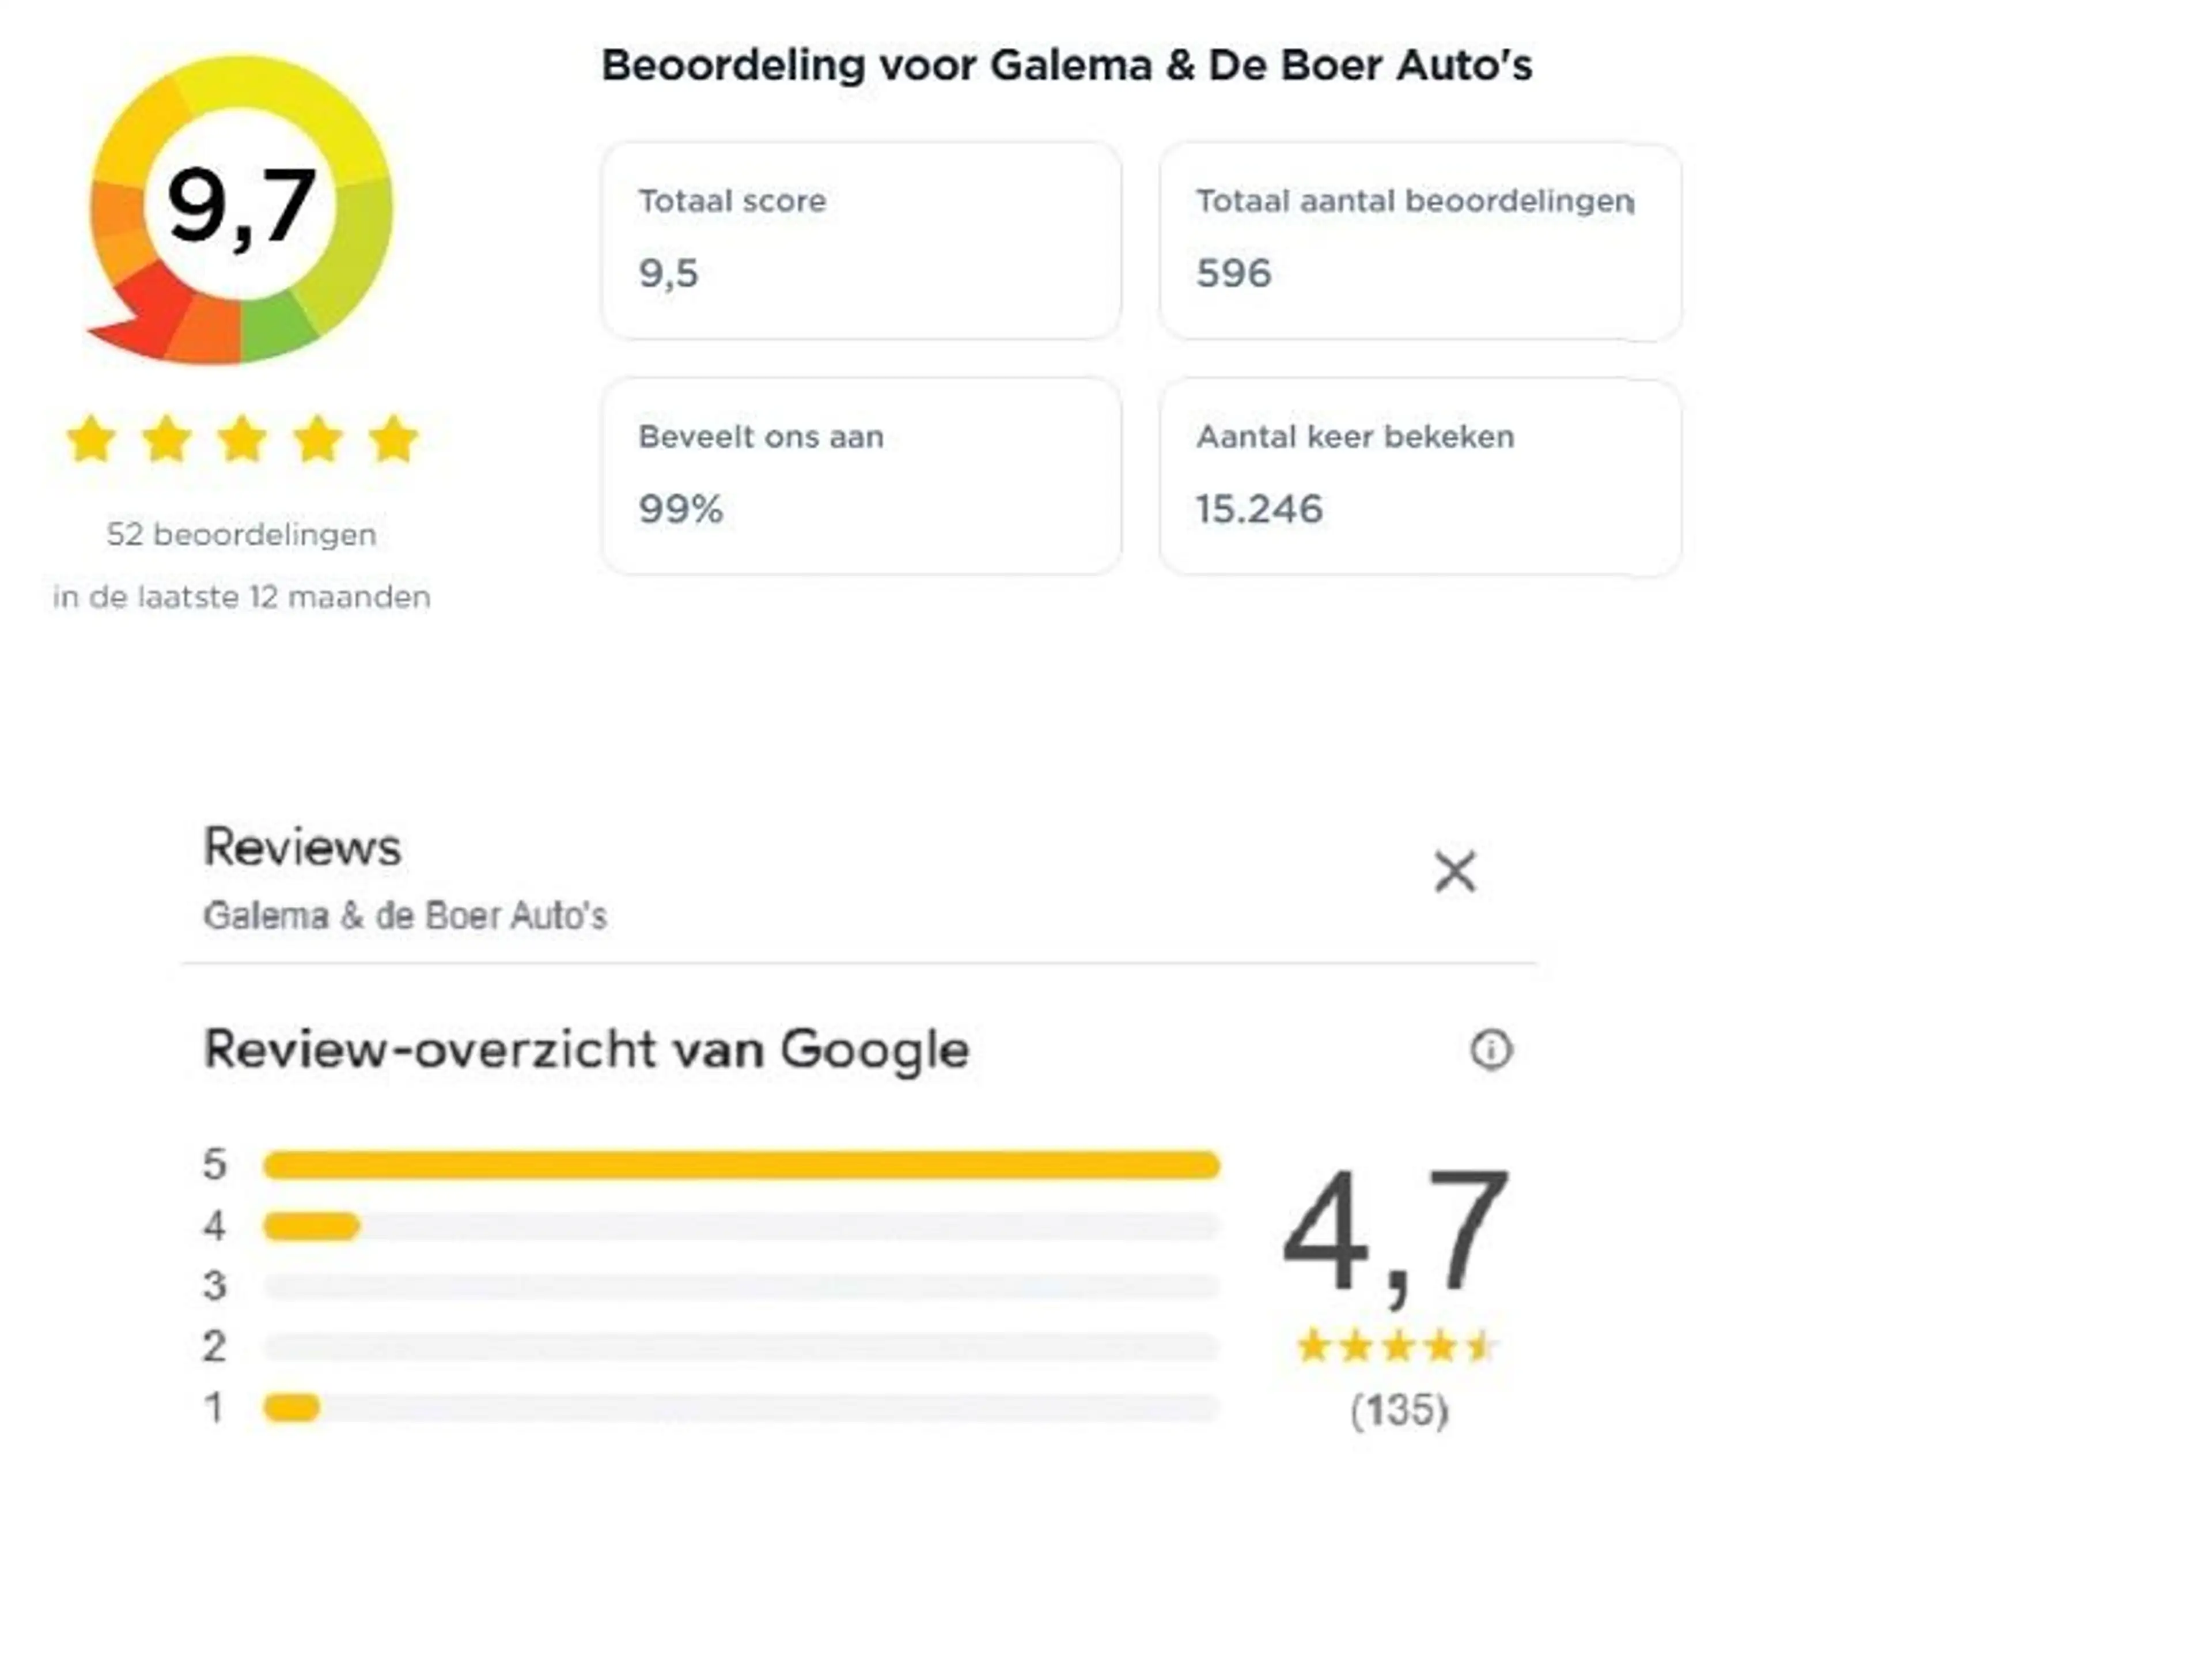Click the 52 beoordelingen link text
Screen dimensions: 2212x1657
(241, 535)
